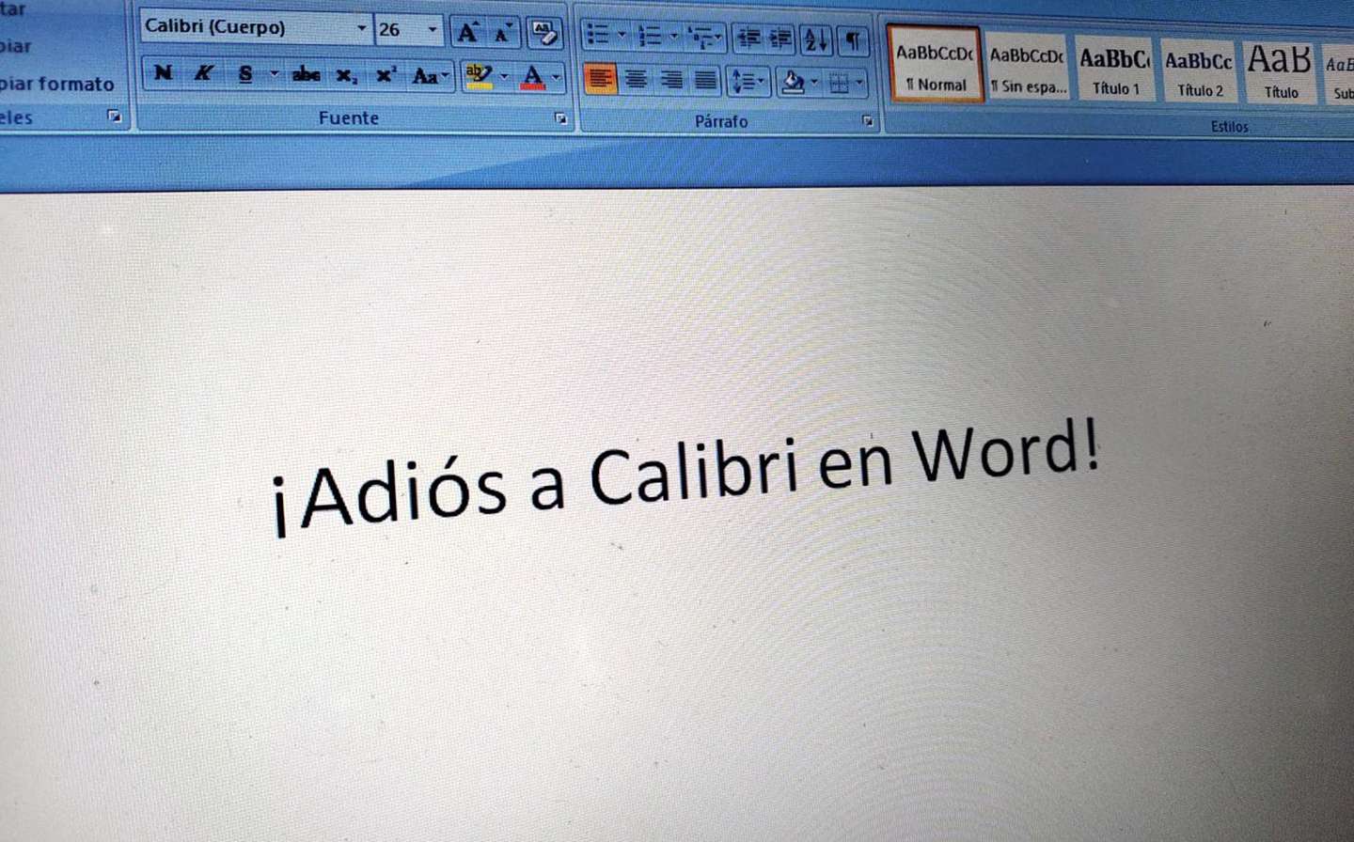Increase font size with grow font icon

coord(467,34)
